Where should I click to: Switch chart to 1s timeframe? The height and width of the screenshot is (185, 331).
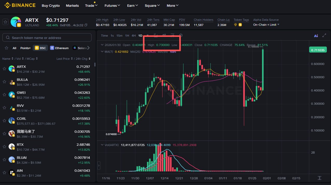[112, 36]
